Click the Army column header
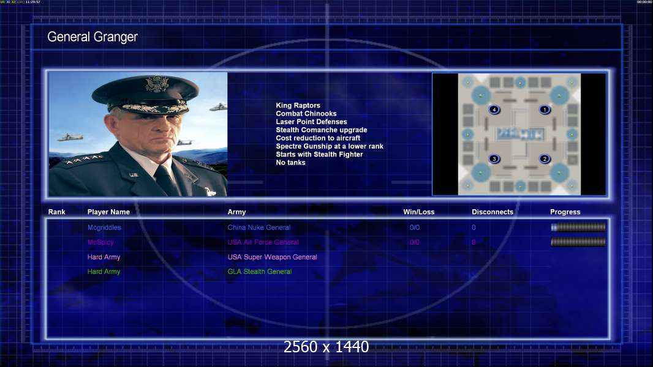This screenshot has height=367, width=653. pos(236,212)
